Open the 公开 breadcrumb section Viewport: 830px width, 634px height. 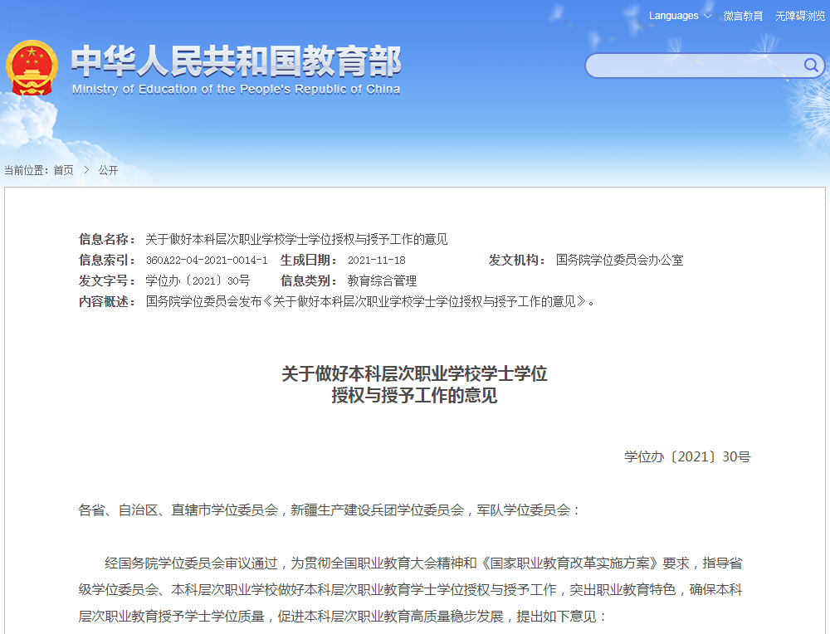point(110,169)
